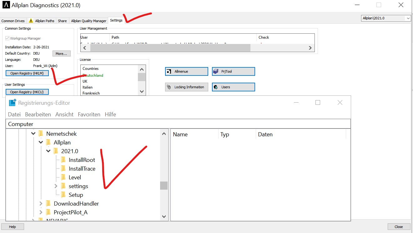Expand the DownloadHandler registry key
Screen dimensions: 413x233
click(41, 204)
